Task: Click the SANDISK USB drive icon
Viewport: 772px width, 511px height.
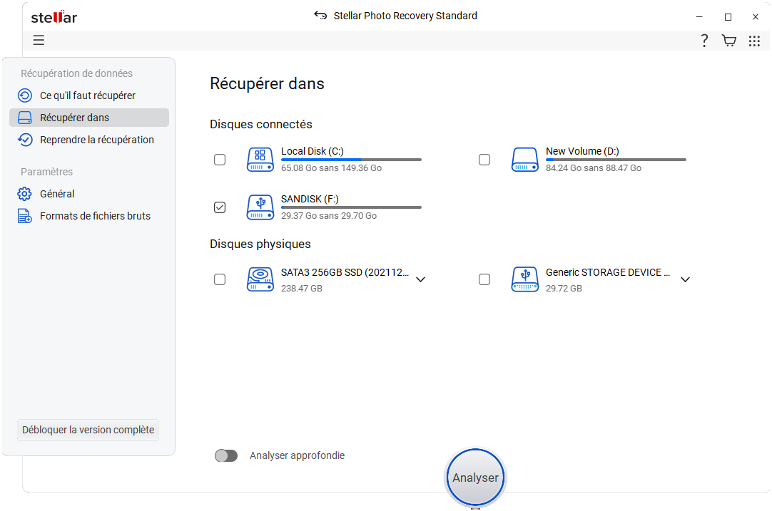Action: (260, 207)
